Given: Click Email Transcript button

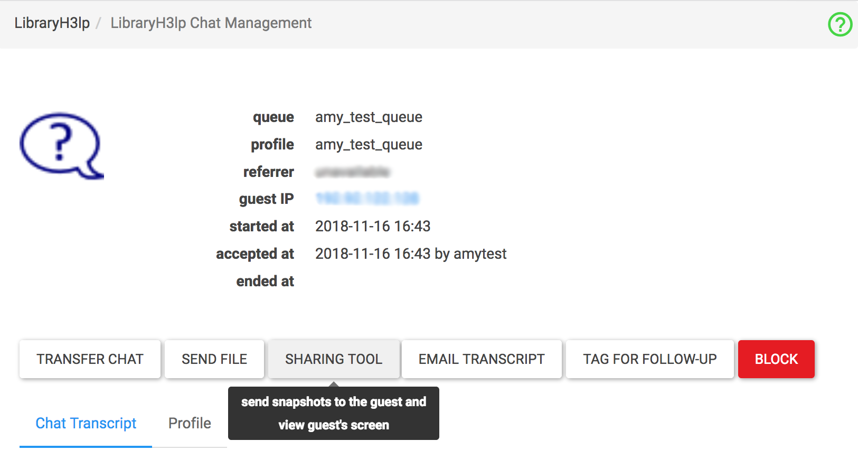Looking at the screenshot, I should pos(482,359).
